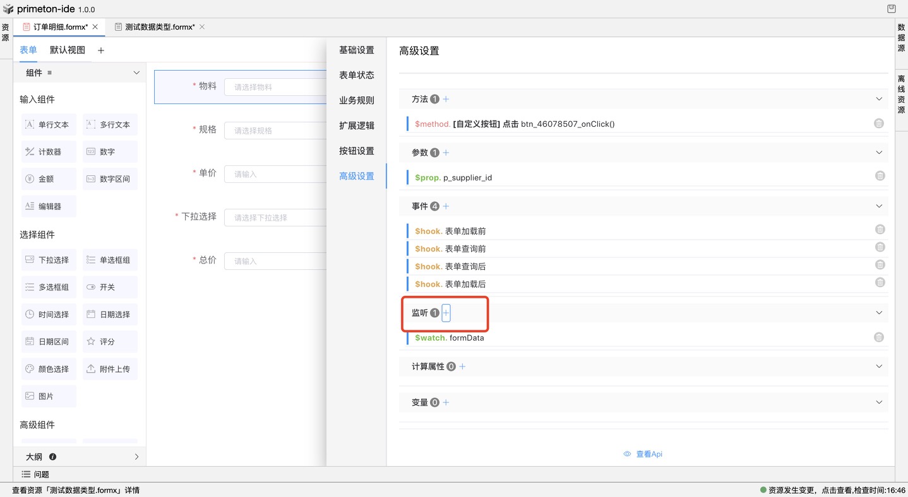This screenshot has height=497, width=908.
Task: Switch to 测试数据类型.formx tab
Action: click(159, 27)
